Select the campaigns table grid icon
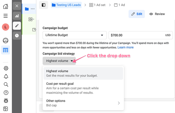Screen dimensions: 175x113 click(5, 50)
